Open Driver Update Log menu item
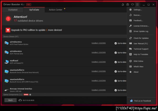 [141, 31]
